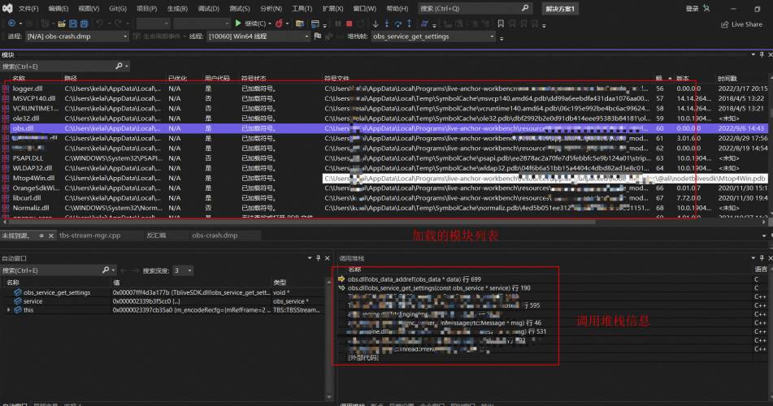Select the obs_data_addref call stack frame
773x406 pixels.
tap(414, 279)
